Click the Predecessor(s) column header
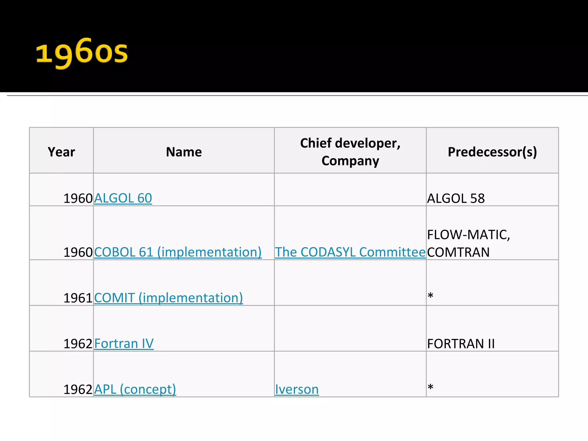Image resolution: width=588 pixels, height=441 pixels. point(492,152)
